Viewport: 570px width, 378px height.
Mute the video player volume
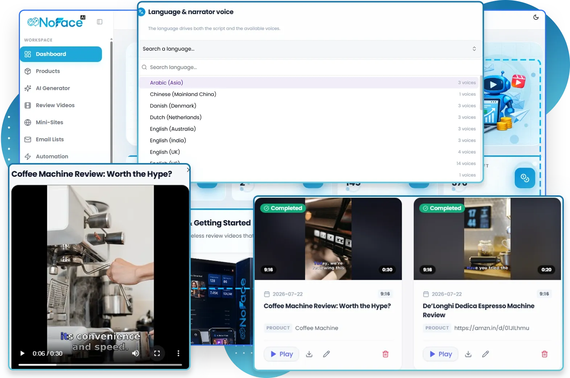pos(136,353)
